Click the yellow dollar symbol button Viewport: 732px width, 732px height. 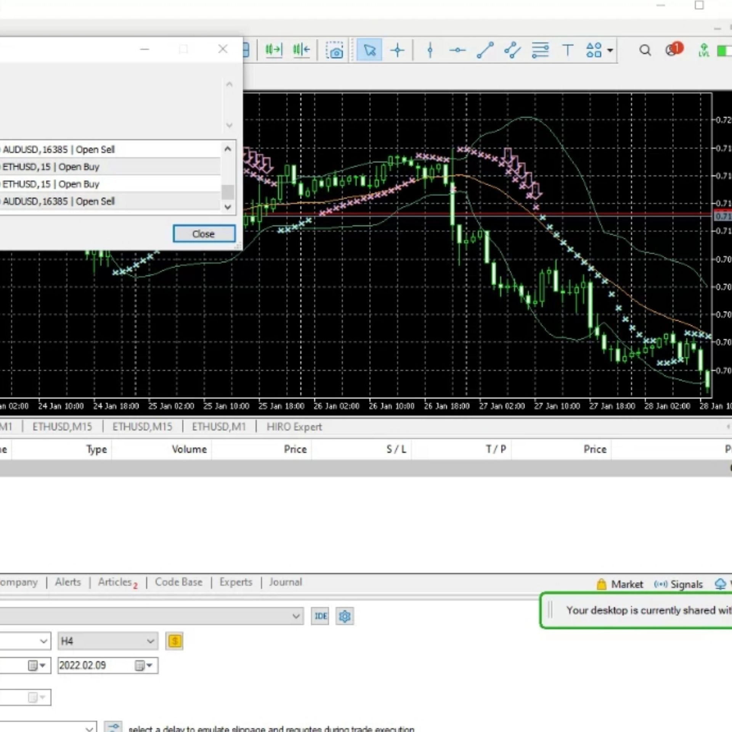tap(174, 641)
